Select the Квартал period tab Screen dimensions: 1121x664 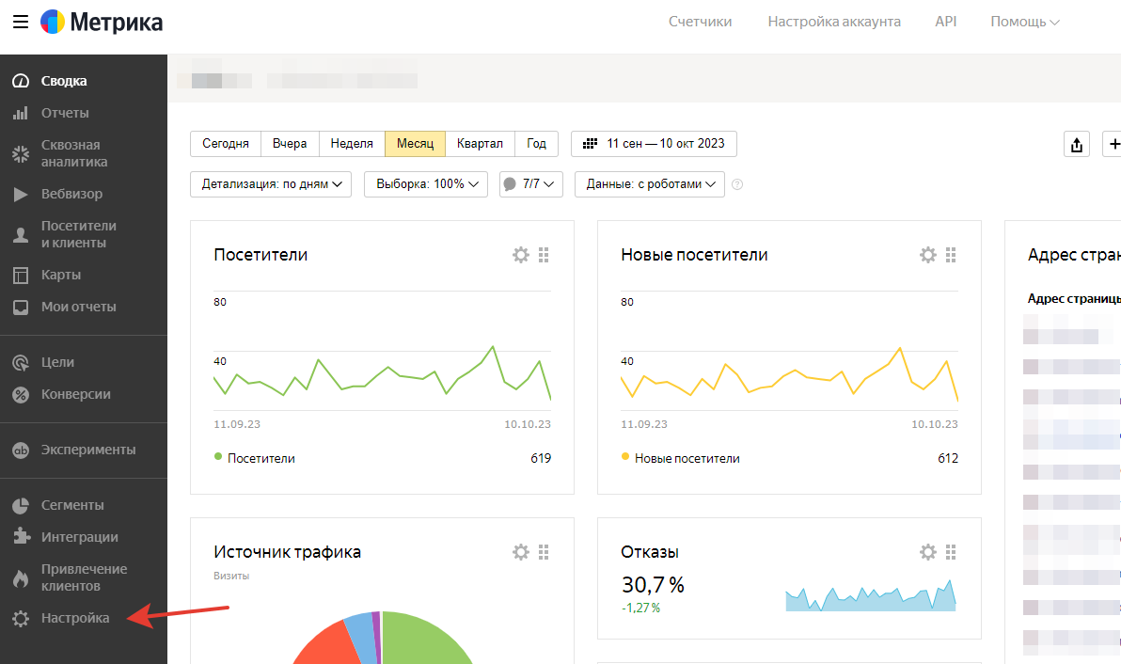pos(480,144)
